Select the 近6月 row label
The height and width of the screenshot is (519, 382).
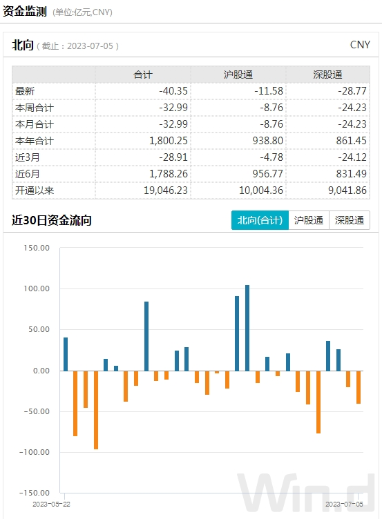(28, 174)
